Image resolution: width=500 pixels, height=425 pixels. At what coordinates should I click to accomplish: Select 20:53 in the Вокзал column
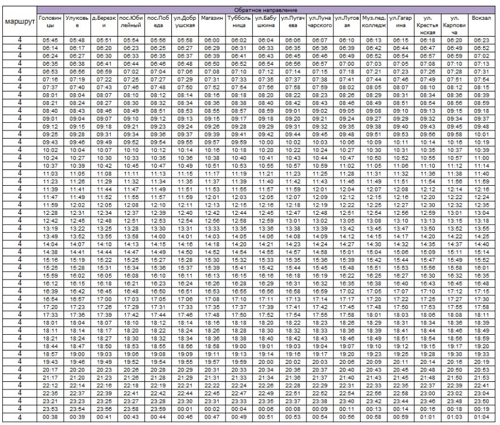(x=481, y=370)
